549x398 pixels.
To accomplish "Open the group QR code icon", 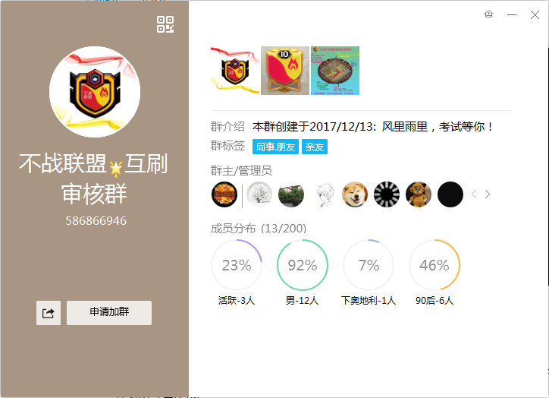I will pyautogui.click(x=165, y=24).
